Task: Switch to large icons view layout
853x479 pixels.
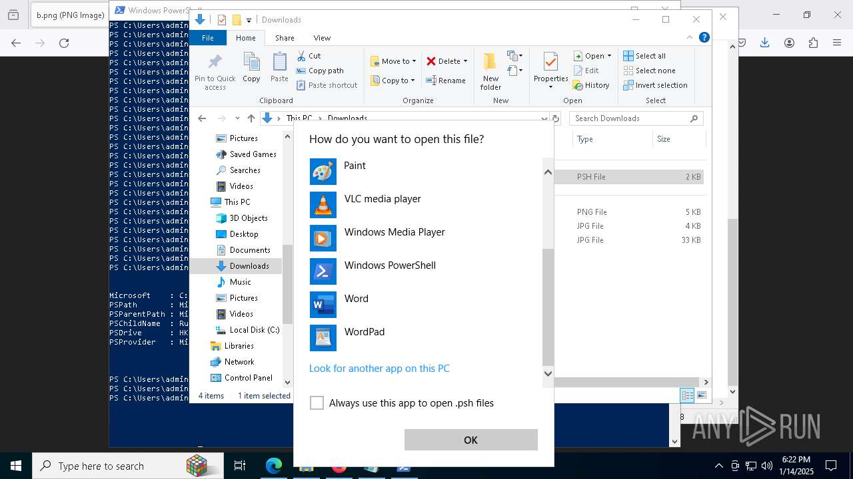Action: point(701,395)
